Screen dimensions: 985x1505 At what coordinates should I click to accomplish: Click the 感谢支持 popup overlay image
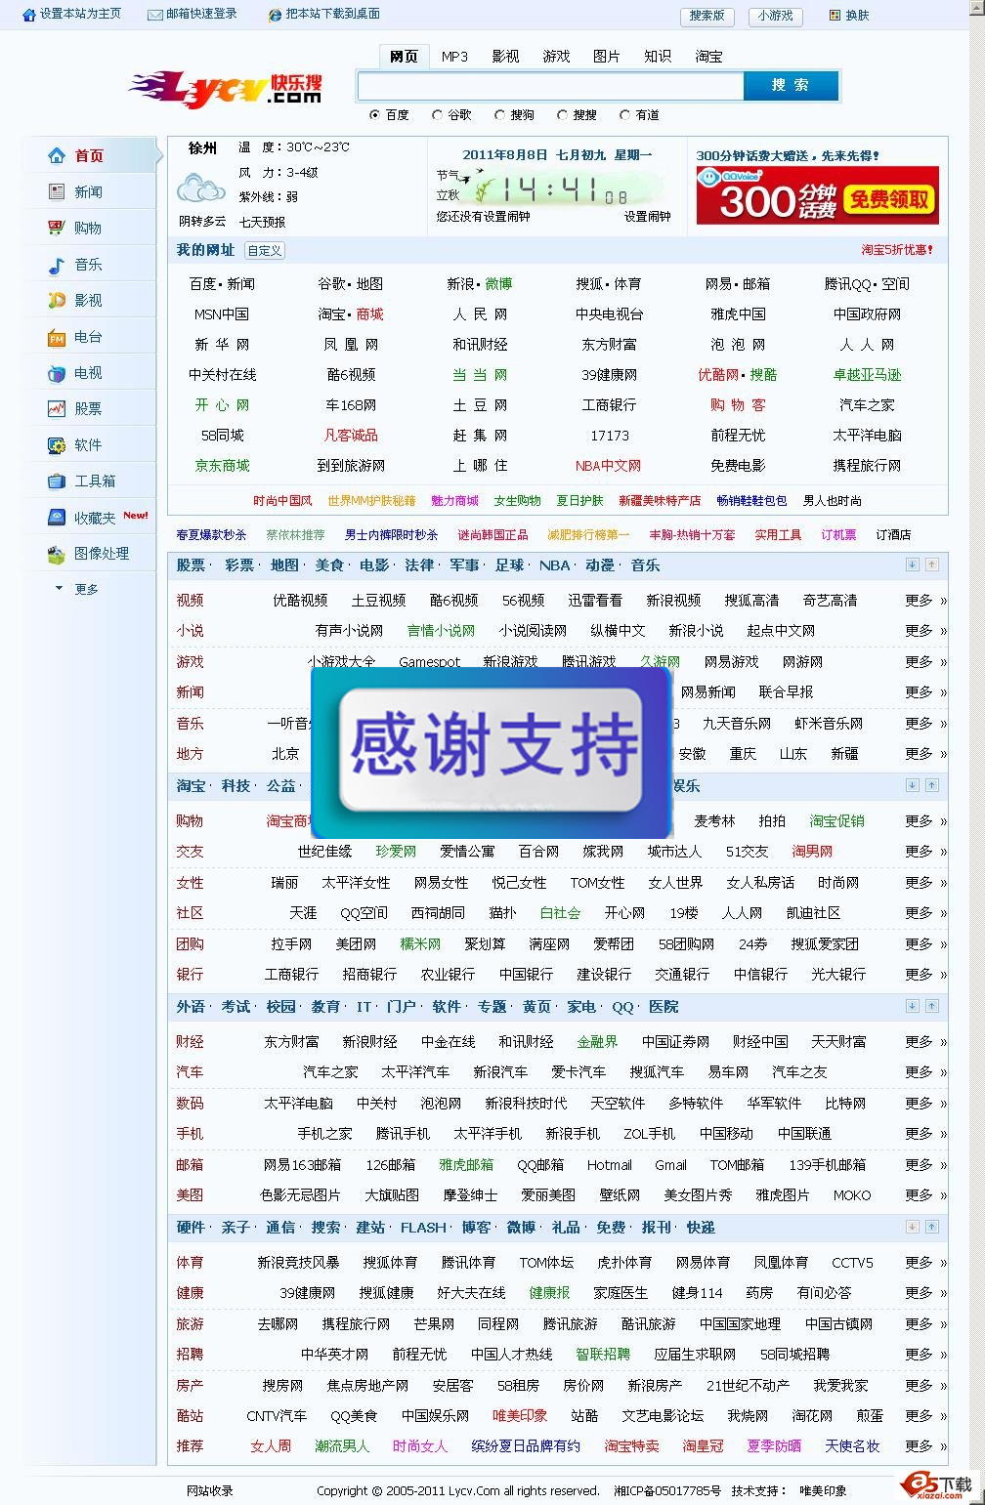point(492,752)
